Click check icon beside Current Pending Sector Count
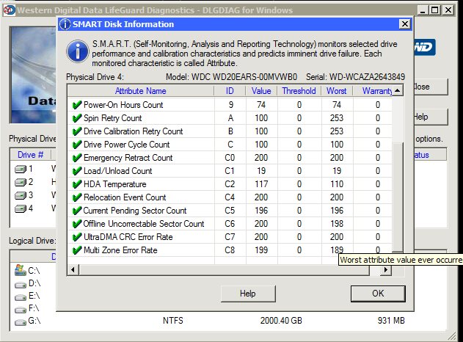The height and width of the screenshot is (342, 463). pos(77,211)
